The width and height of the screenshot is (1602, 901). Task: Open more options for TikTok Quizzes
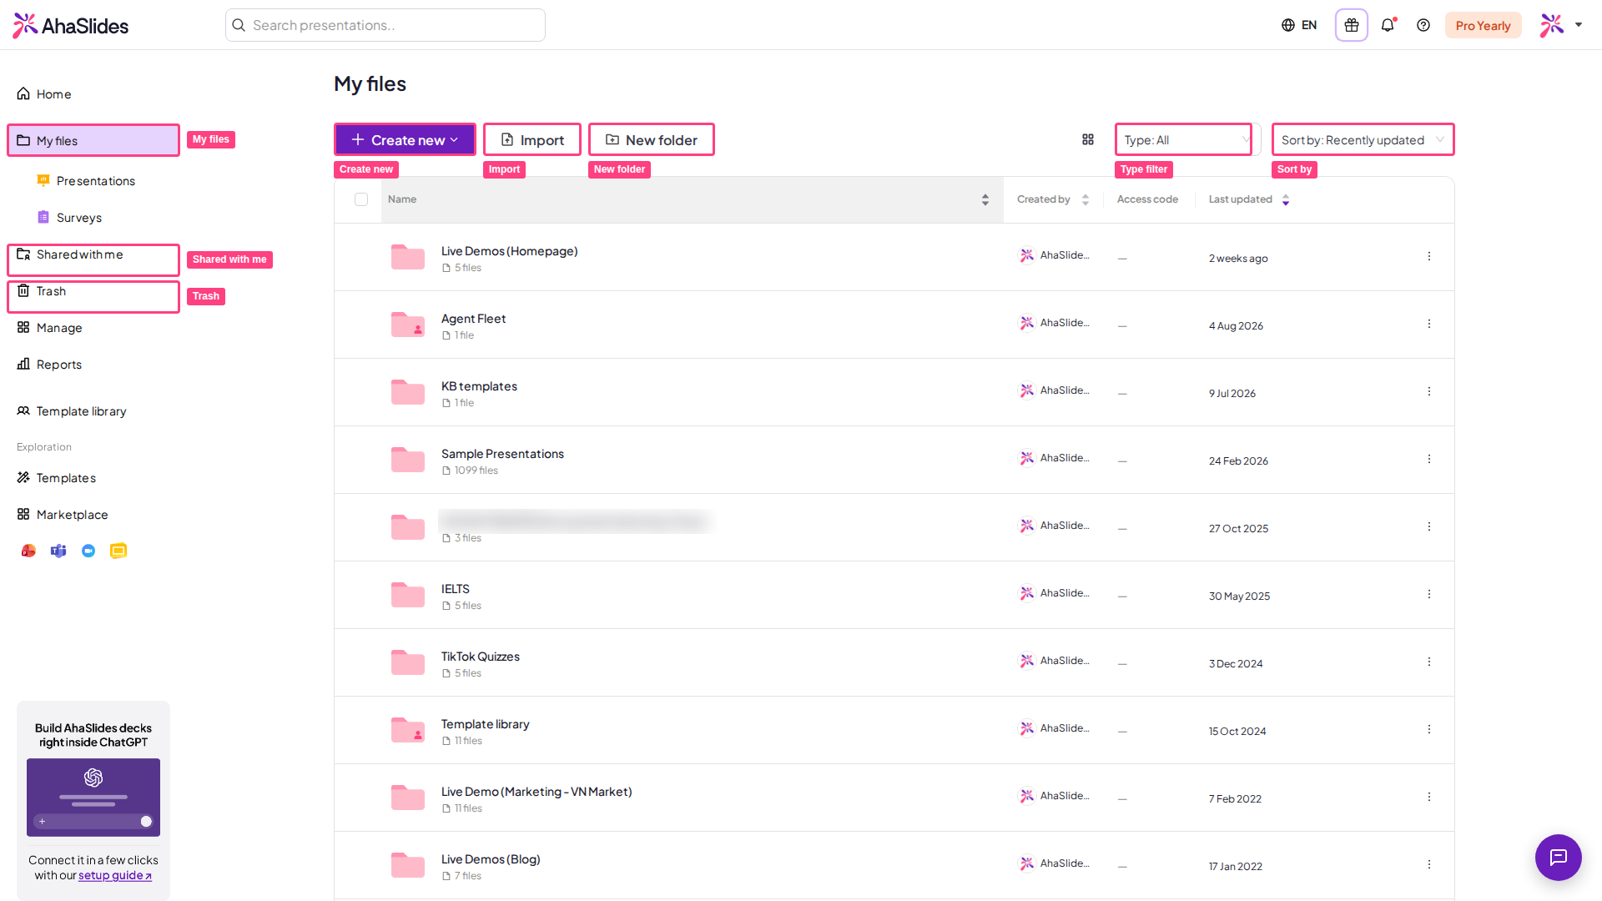point(1428,662)
